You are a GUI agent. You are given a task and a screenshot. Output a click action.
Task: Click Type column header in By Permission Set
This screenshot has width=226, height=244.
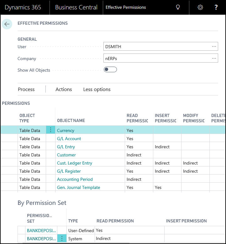(x=73, y=221)
